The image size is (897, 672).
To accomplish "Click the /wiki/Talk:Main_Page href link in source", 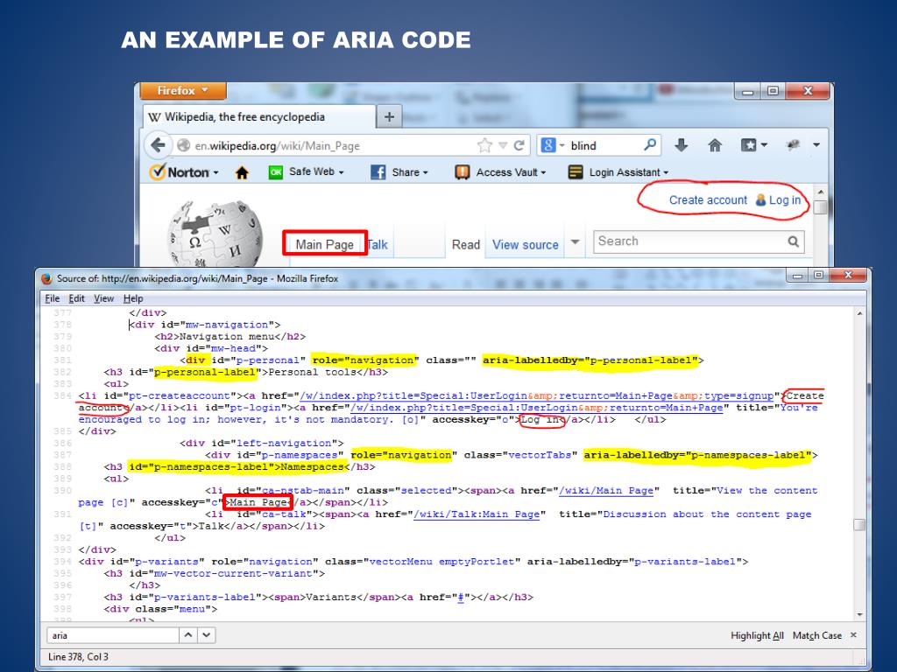I will [x=477, y=514].
